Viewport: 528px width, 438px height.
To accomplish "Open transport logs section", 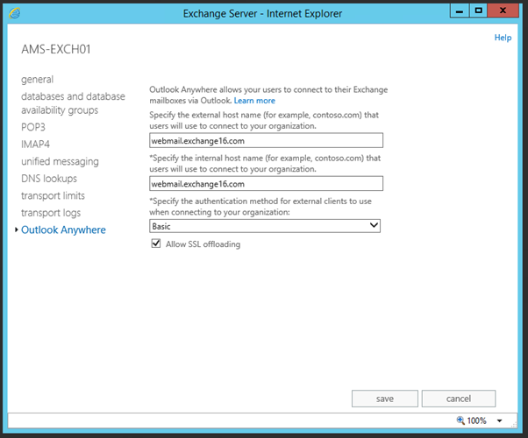I will pyautogui.click(x=51, y=213).
